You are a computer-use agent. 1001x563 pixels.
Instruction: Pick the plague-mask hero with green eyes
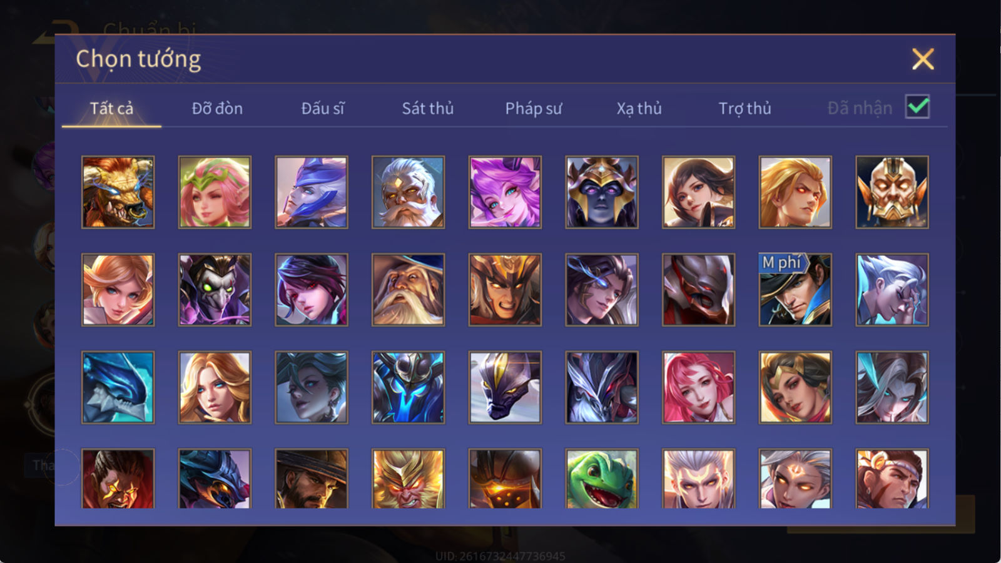(x=215, y=290)
